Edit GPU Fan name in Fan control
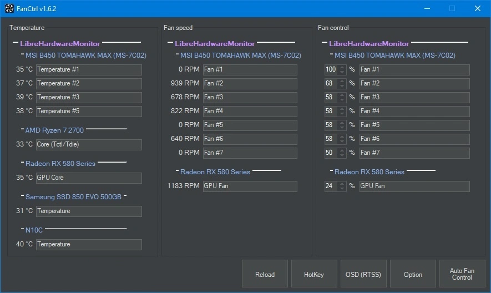Screen dimensions: 491x293 click(414, 186)
